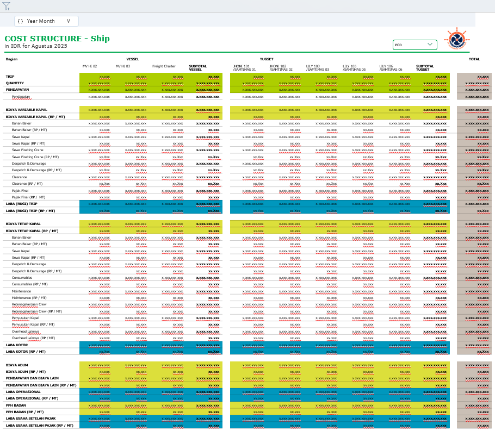Click the LABA KOTOR (RP / MT) row label
The width and height of the screenshot is (495, 431).
coord(26,352)
